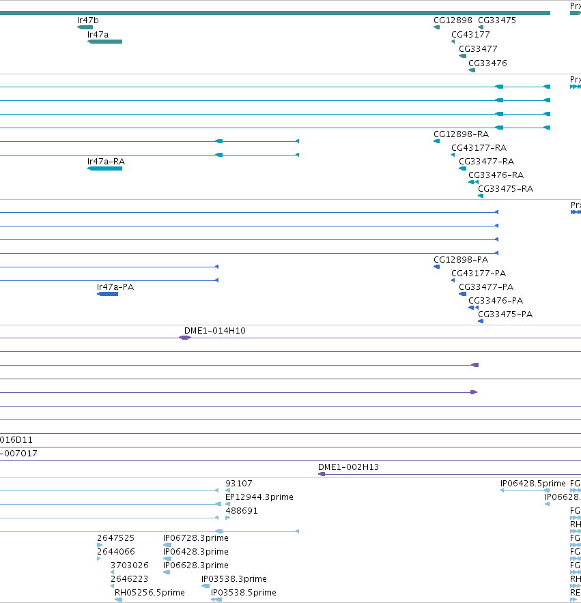The width and height of the screenshot is (581, 603).
Task: Select the CG33476 gene glyph
Action: [x=472, y=70]
